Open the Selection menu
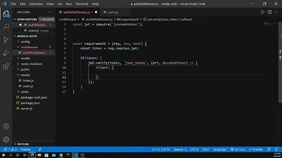The height and width of the screenshot is (158, 282). point(36,4)
